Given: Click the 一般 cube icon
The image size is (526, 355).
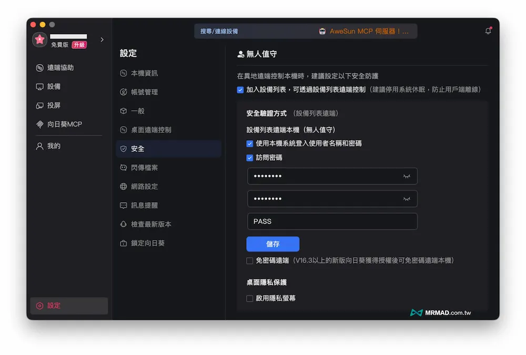Looking at the screenshot, I should [x=124, y=111].
